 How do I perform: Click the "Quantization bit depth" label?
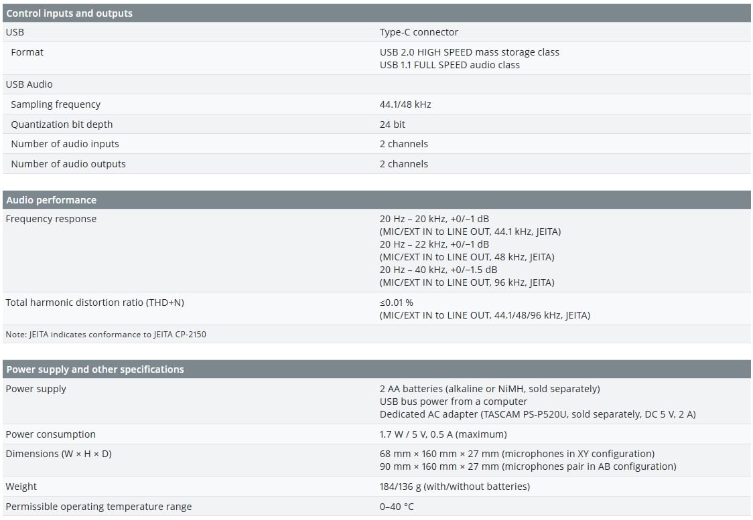pyautogui.click(x=62, y=124)
